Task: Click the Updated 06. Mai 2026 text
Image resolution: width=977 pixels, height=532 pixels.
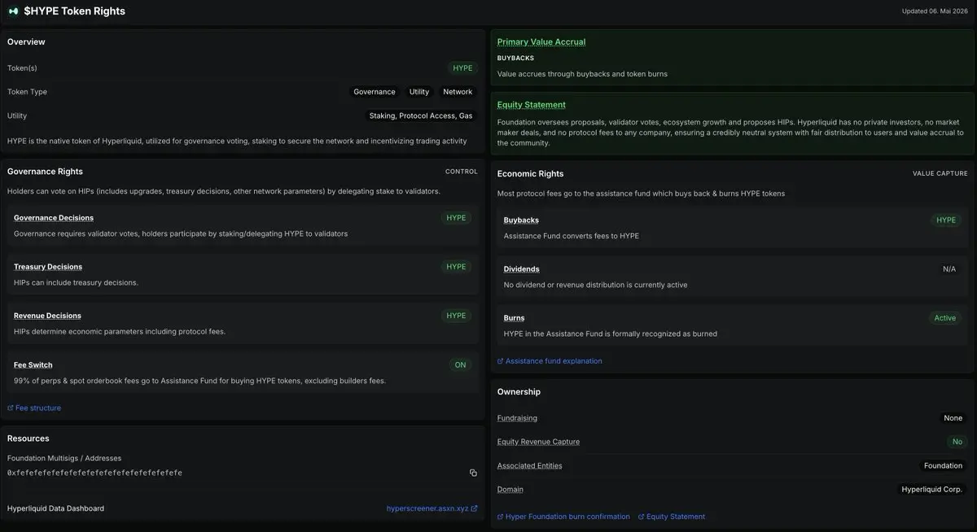Action: (935, 11)
